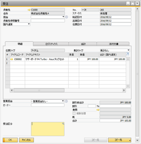Click the round details icon beside 営業担当 dropdown
Image resolution: width=141 pixels, height=144 pixels.
(66, 101)
